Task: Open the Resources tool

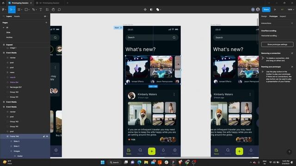Action: 47,9
